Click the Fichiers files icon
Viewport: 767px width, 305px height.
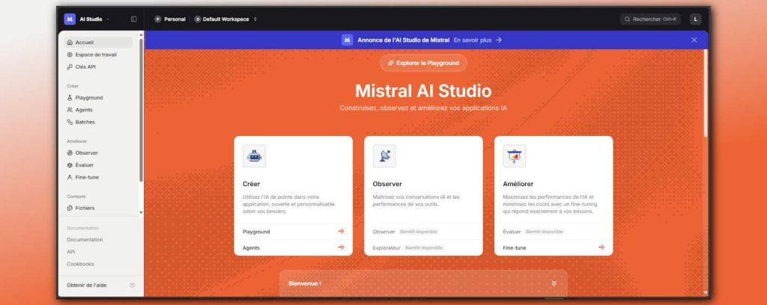[x=70, y=208]
